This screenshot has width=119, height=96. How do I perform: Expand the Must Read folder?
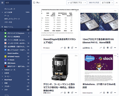coord(2,80)
